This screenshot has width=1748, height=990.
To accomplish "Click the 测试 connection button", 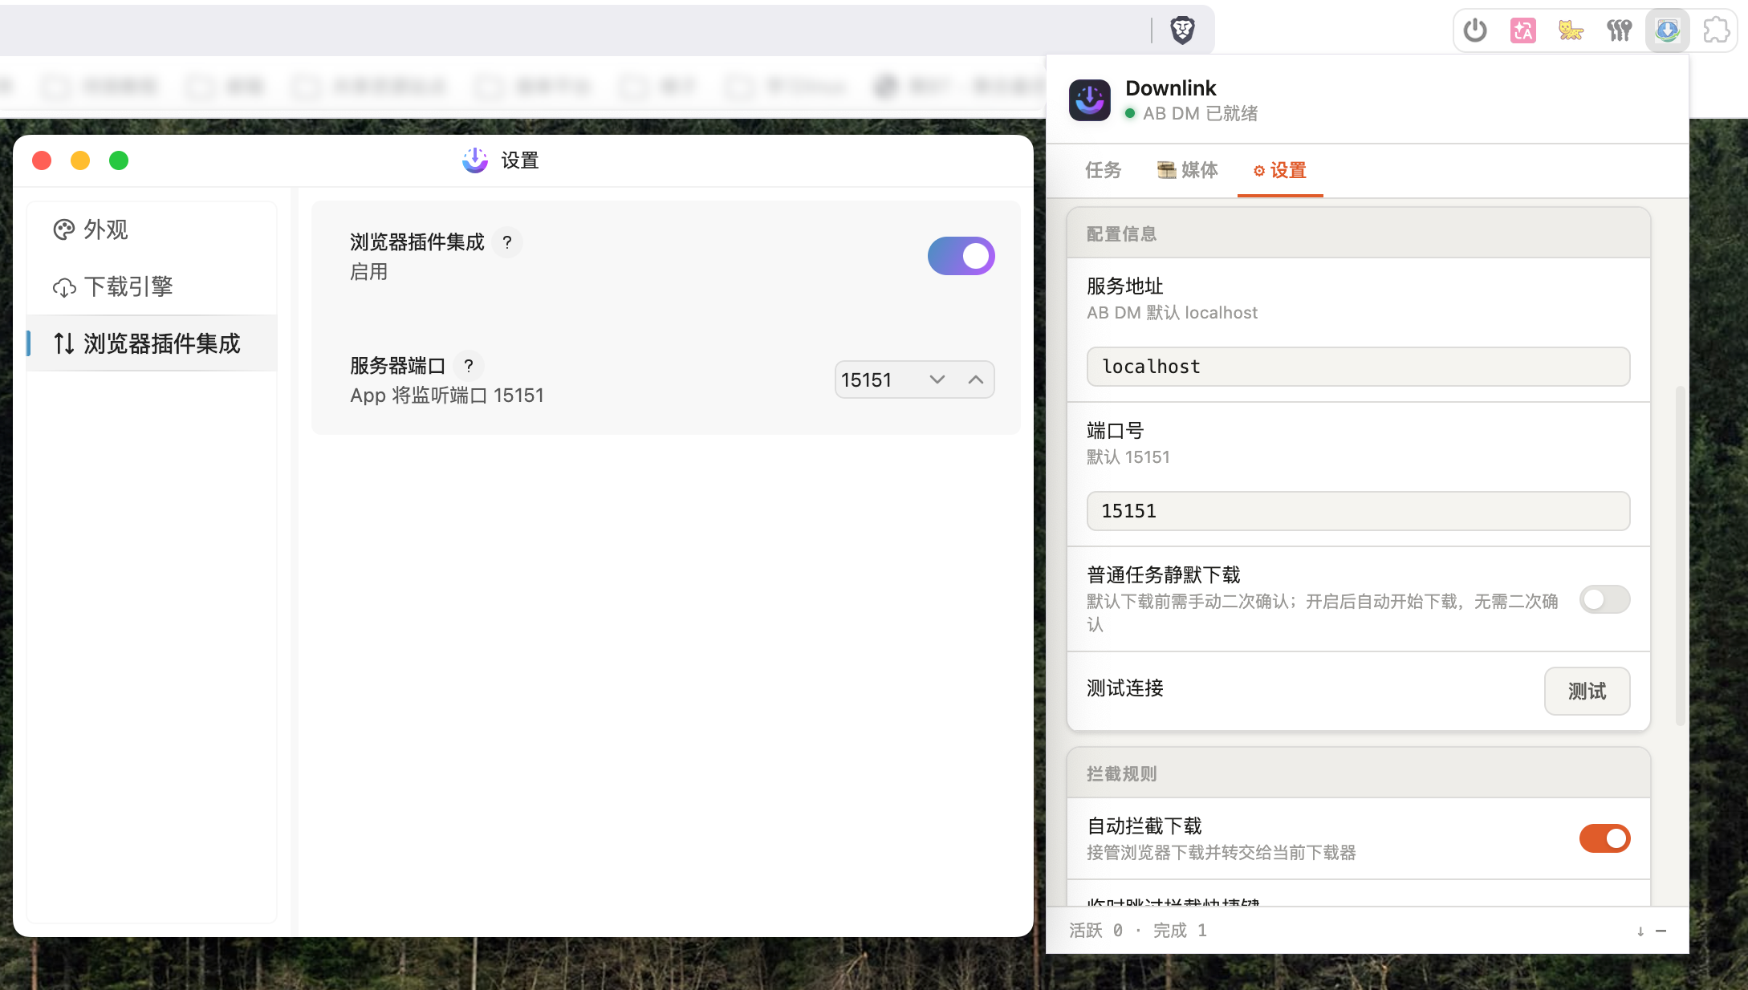I will click(1587, 691).
